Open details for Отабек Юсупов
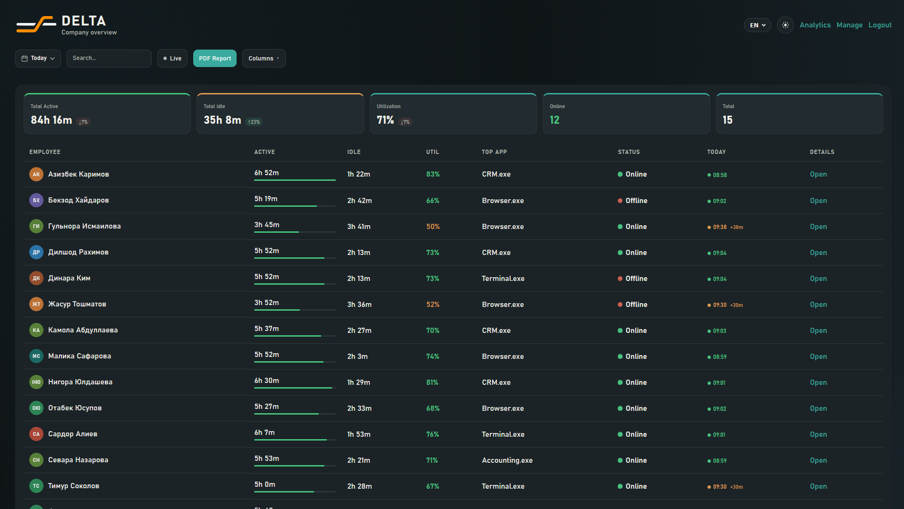The image size is (904, 509). click(x=818, y=408)
